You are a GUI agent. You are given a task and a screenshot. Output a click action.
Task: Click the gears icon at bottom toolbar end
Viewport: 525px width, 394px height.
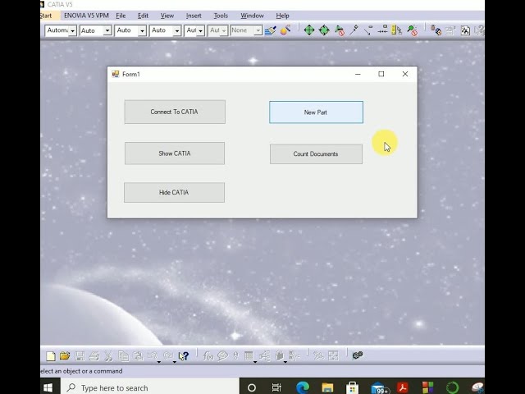point(358,355)
